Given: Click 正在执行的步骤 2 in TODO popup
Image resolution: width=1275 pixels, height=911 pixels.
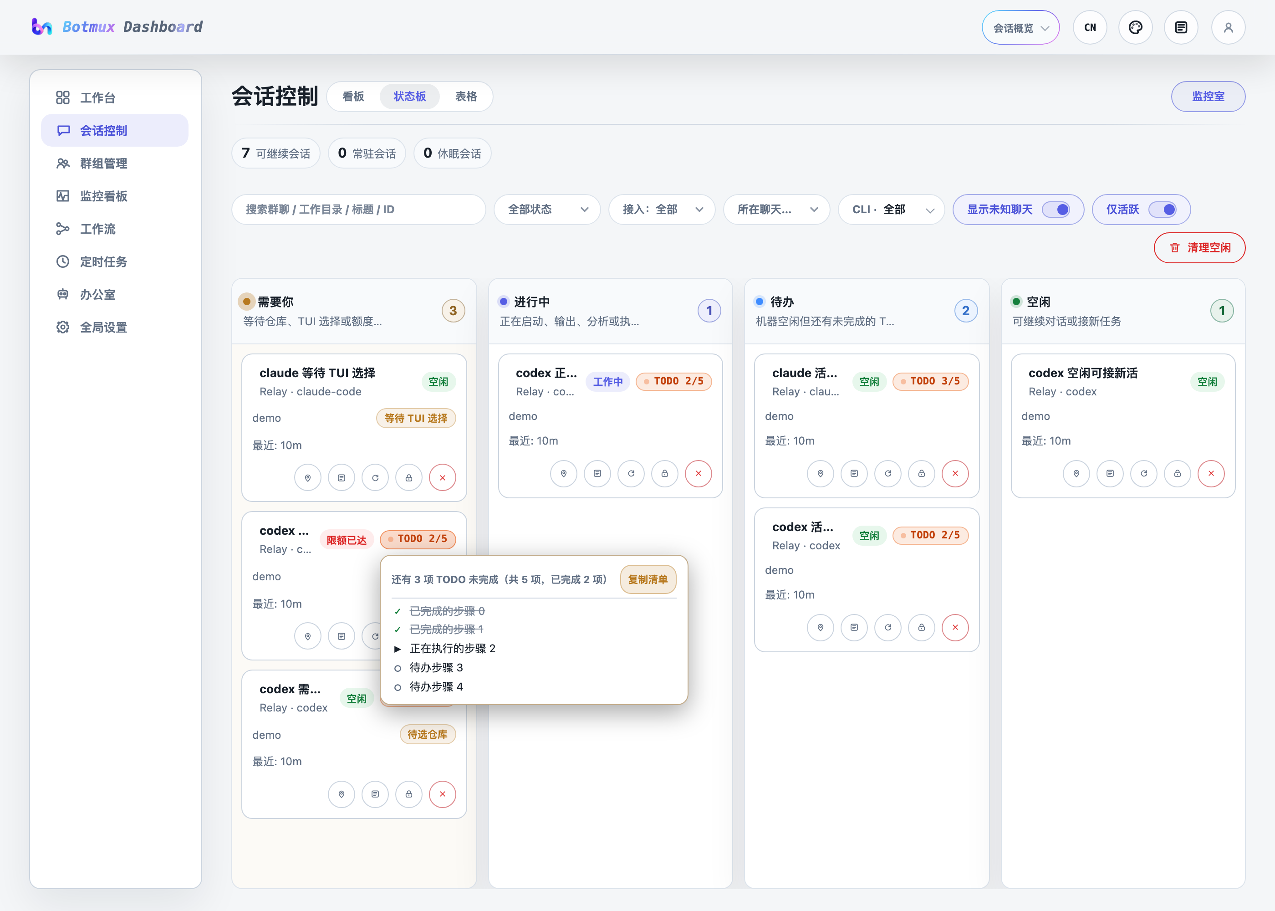Looking at the screenshot, I should [452, 649].
